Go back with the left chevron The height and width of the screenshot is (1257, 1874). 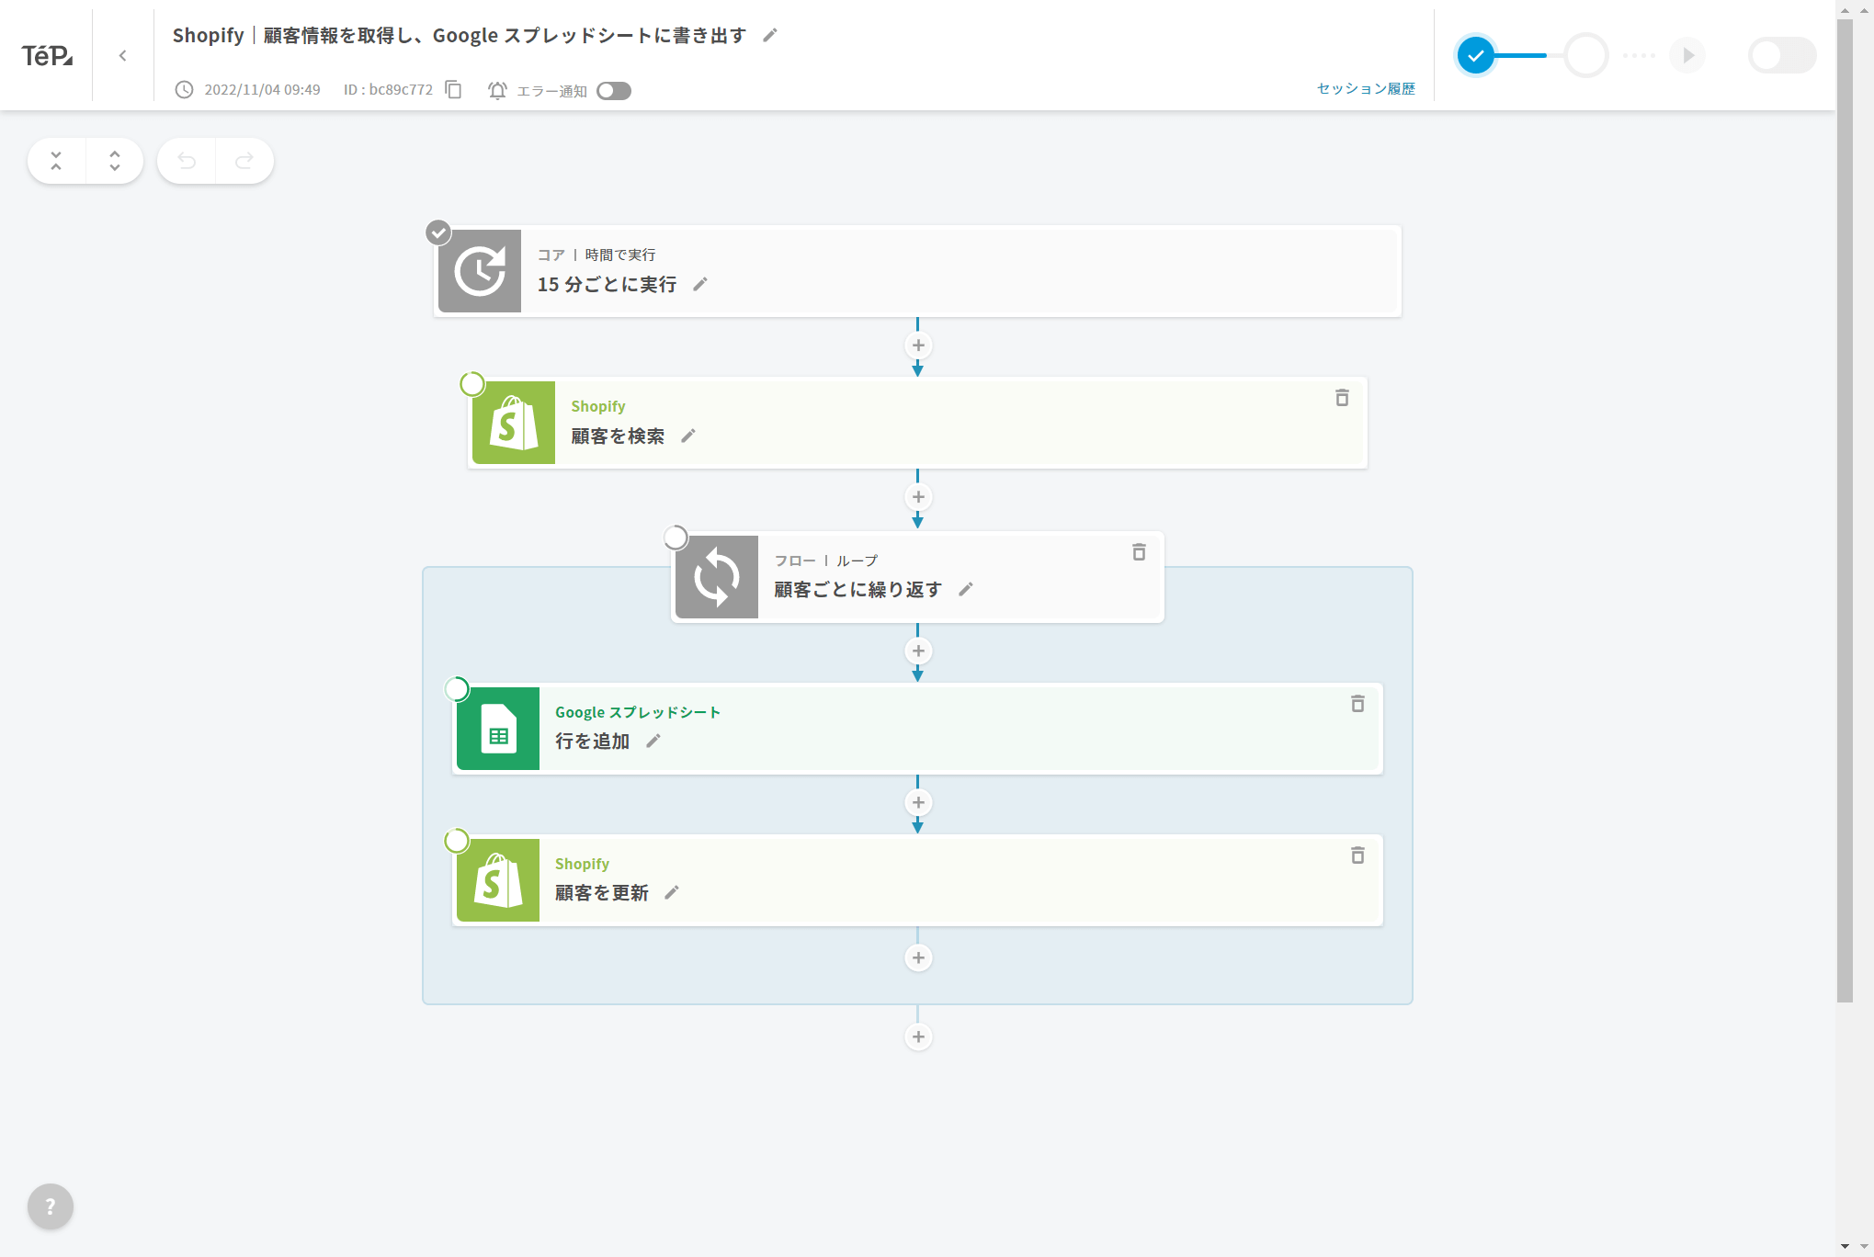(x=123, y=55)
